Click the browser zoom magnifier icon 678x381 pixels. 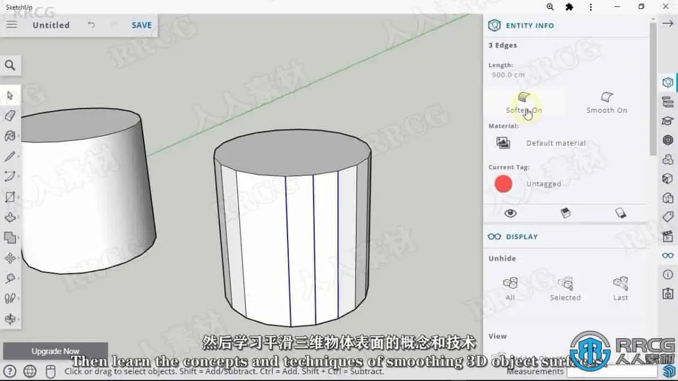click(550, 7)
